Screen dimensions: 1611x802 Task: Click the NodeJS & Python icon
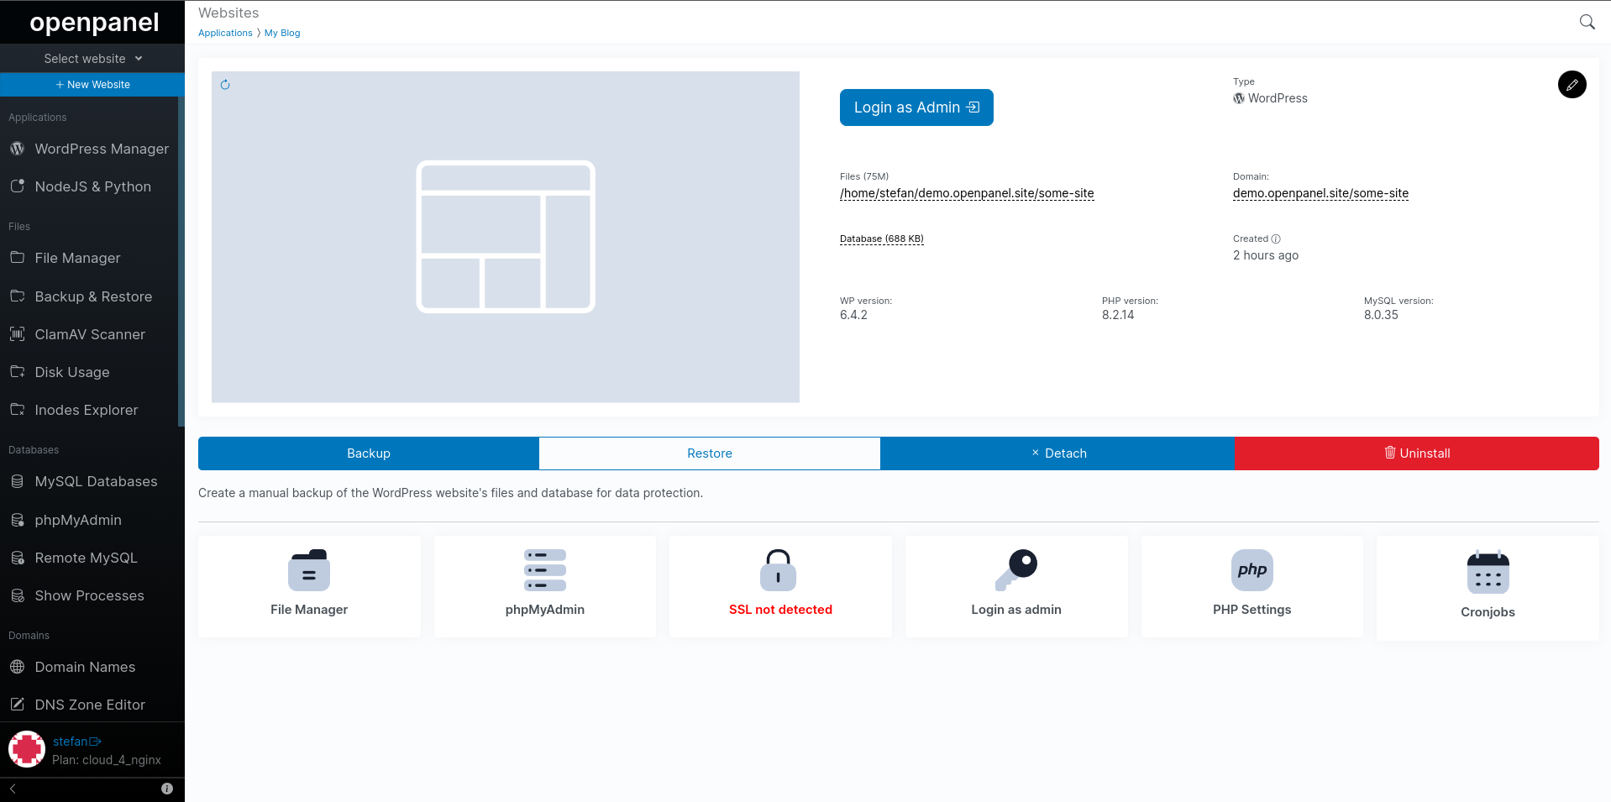pos(18,186)
